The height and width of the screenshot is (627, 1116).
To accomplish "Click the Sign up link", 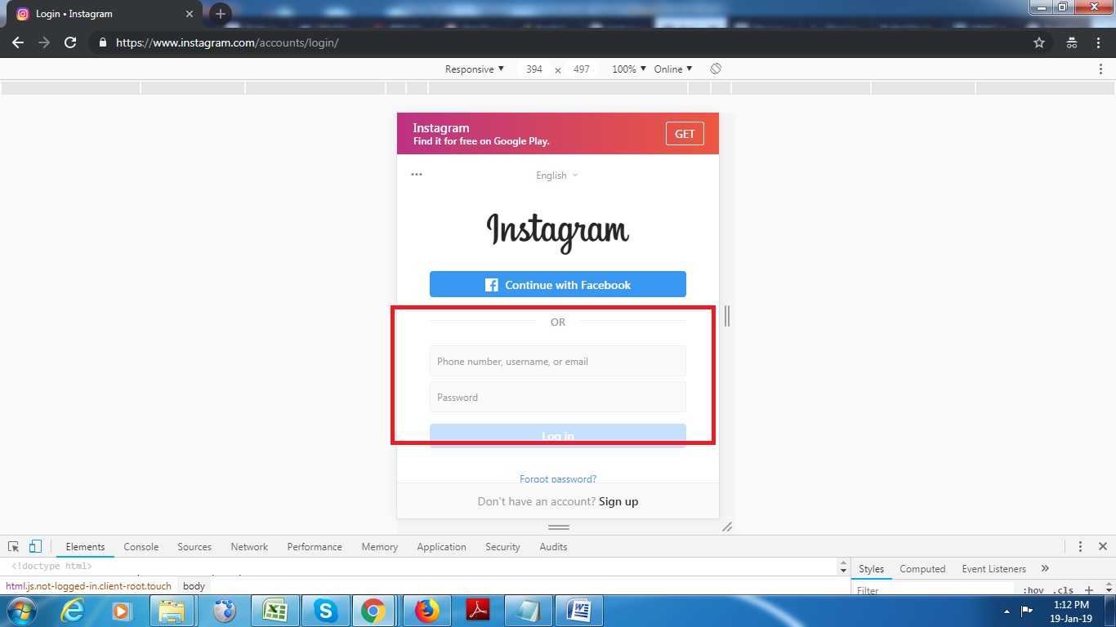I will click(618, 501).
